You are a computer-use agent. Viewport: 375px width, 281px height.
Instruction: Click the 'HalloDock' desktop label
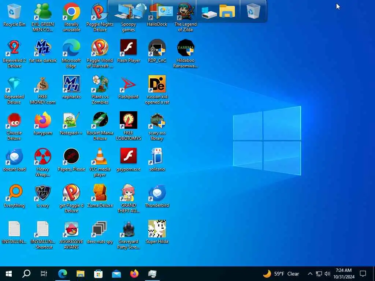157,24
